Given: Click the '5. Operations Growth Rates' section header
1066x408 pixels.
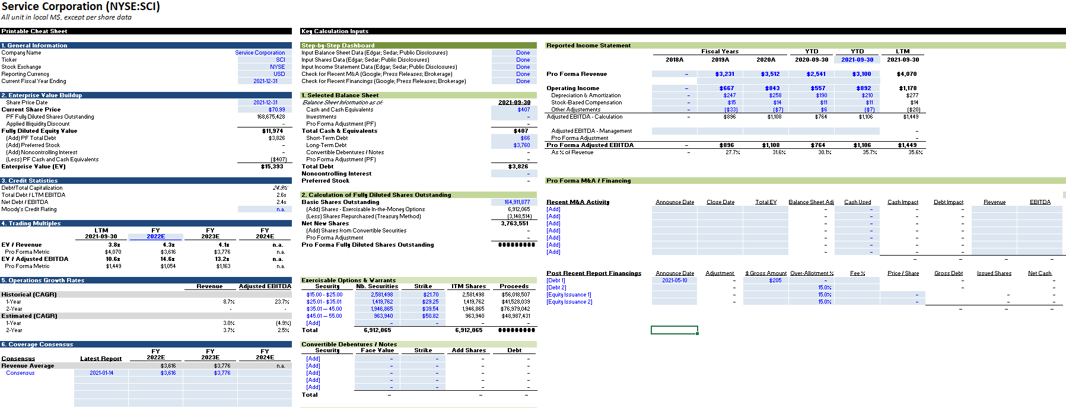Looking at the screenshot, I should point(146,280).
